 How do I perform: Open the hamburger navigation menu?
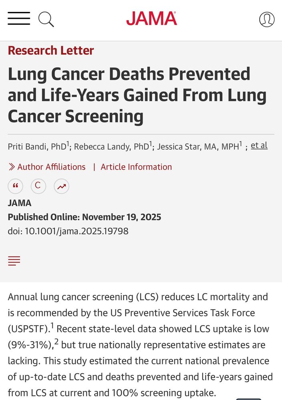point(19,18)
